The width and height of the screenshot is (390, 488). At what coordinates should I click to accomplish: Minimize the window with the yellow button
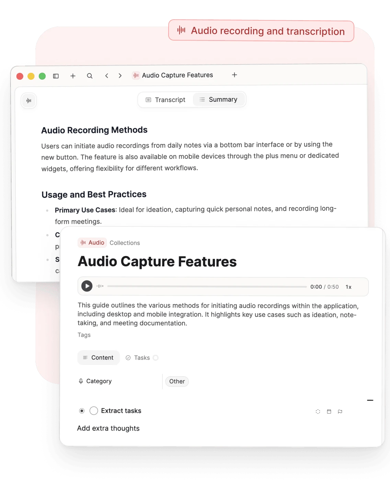[x=31, y=76]
